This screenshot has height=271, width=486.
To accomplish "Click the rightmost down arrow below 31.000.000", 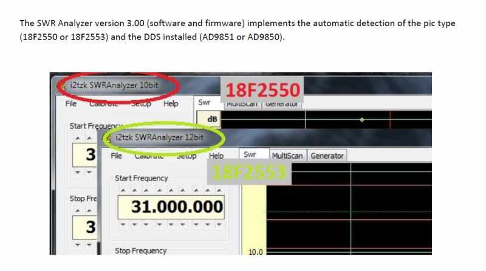I will (x=219, y=224).
